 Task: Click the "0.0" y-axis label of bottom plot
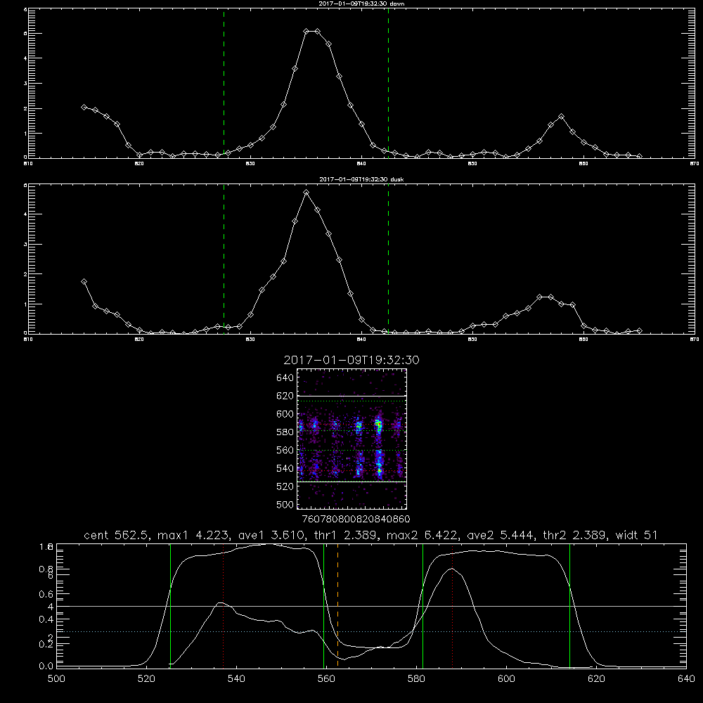click(x=46, y=666)
